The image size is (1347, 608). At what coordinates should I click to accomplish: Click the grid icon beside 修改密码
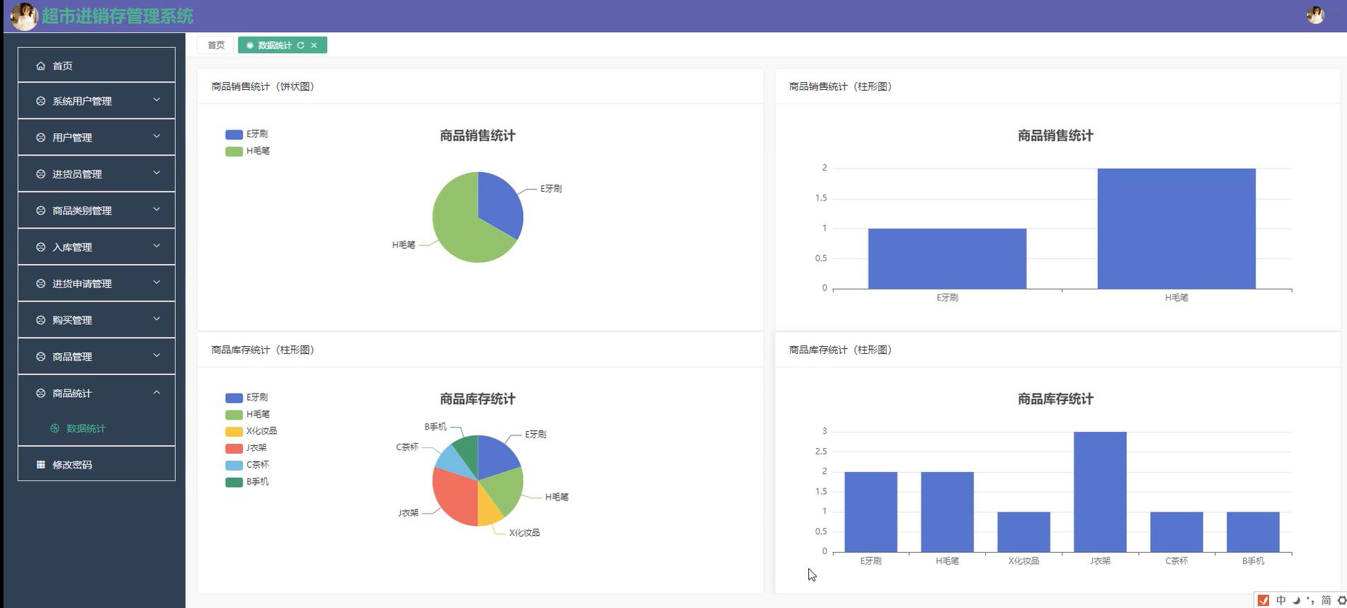click(x=40, y=465)
